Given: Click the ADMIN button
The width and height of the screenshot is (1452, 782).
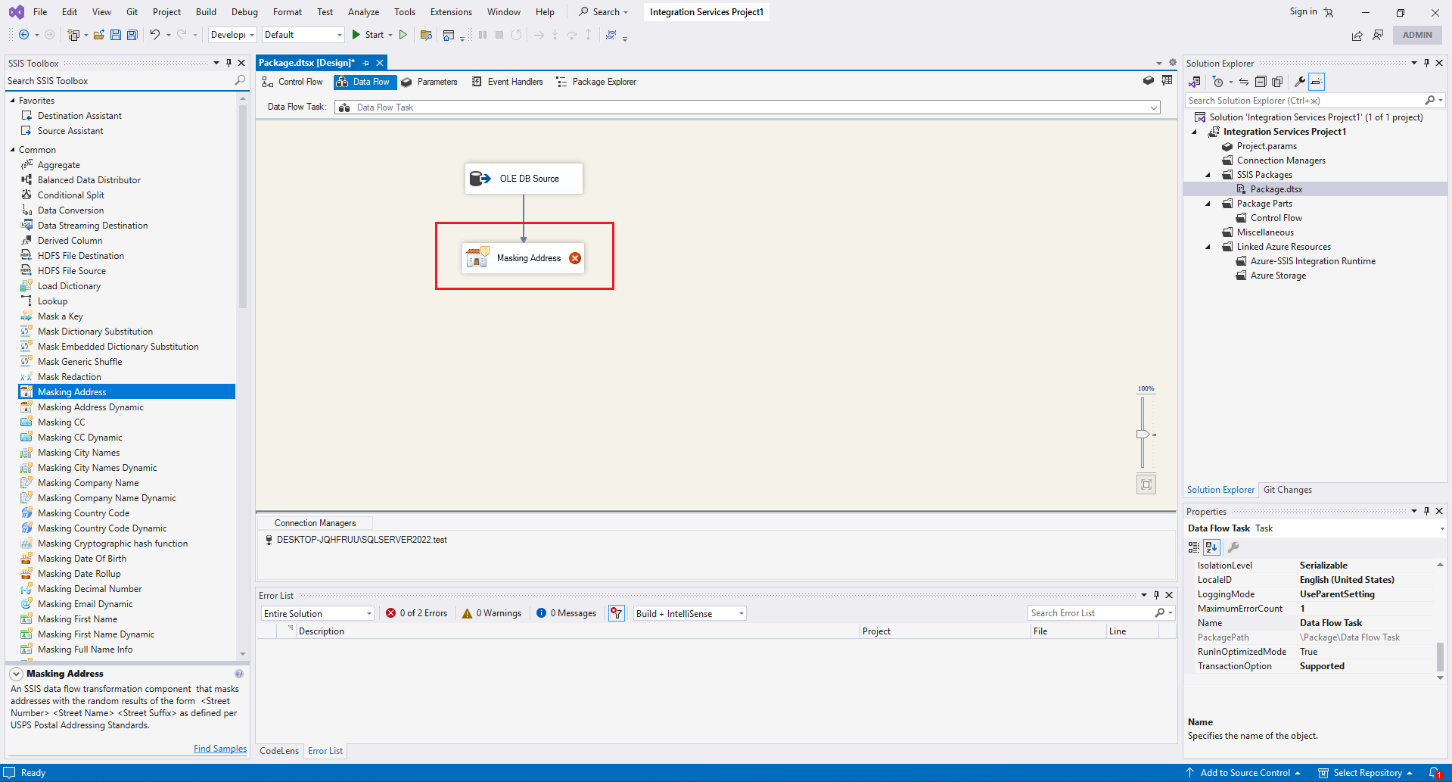Looking at the screenshot, I should pos(1417,35).
